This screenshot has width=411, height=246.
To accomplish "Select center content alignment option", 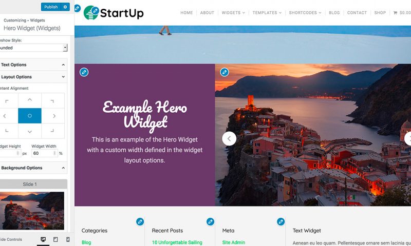I will point(30,115).
